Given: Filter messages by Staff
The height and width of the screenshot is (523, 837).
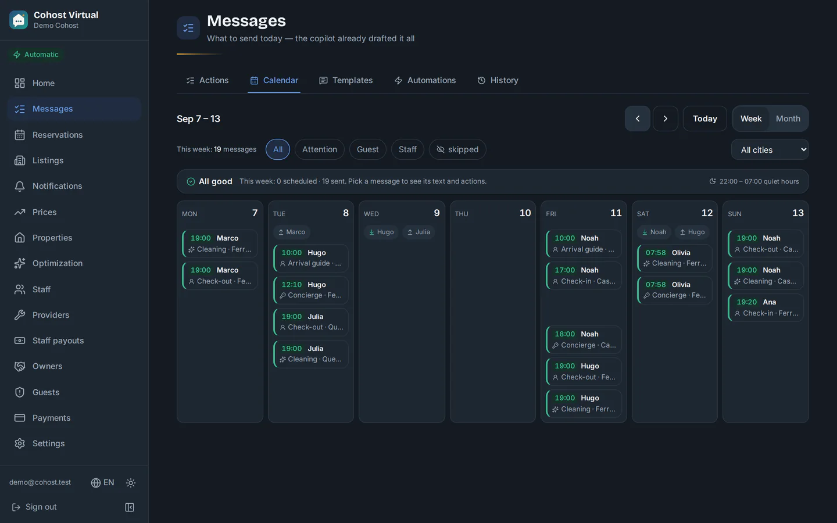Looking at the screenshot, I should pyautogui.click(x=407, y=149).
